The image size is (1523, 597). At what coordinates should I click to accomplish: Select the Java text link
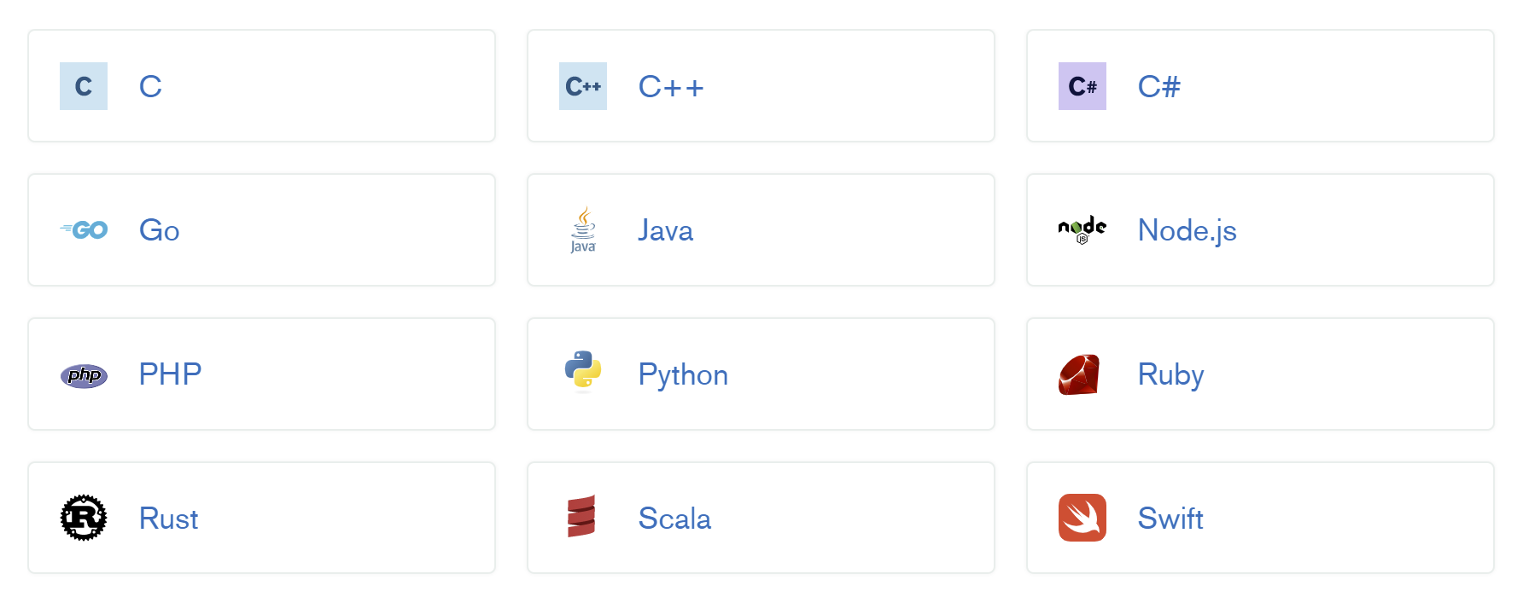pyautogui.click(x=665, y=230)
